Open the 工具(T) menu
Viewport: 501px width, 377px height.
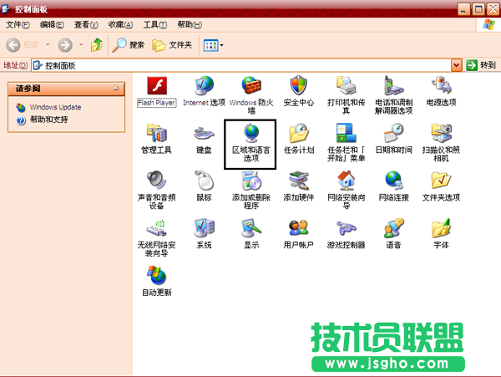pyautogui.click(x=155, y=24)
